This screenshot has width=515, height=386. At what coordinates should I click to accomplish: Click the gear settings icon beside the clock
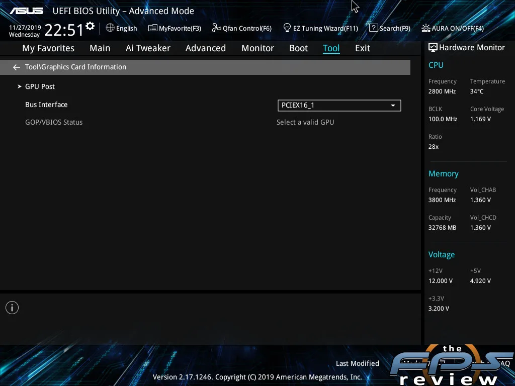[90, 26]
